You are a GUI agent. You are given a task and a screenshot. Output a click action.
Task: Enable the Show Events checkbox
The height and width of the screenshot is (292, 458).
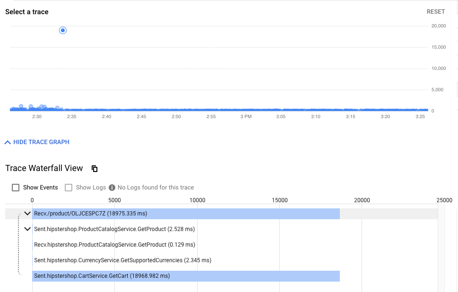point(16,188)
